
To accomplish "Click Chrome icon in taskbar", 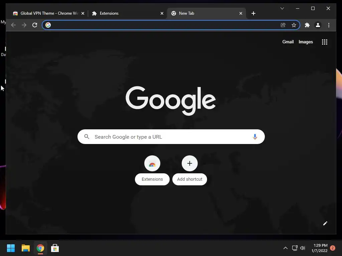I will pos(40,248).
